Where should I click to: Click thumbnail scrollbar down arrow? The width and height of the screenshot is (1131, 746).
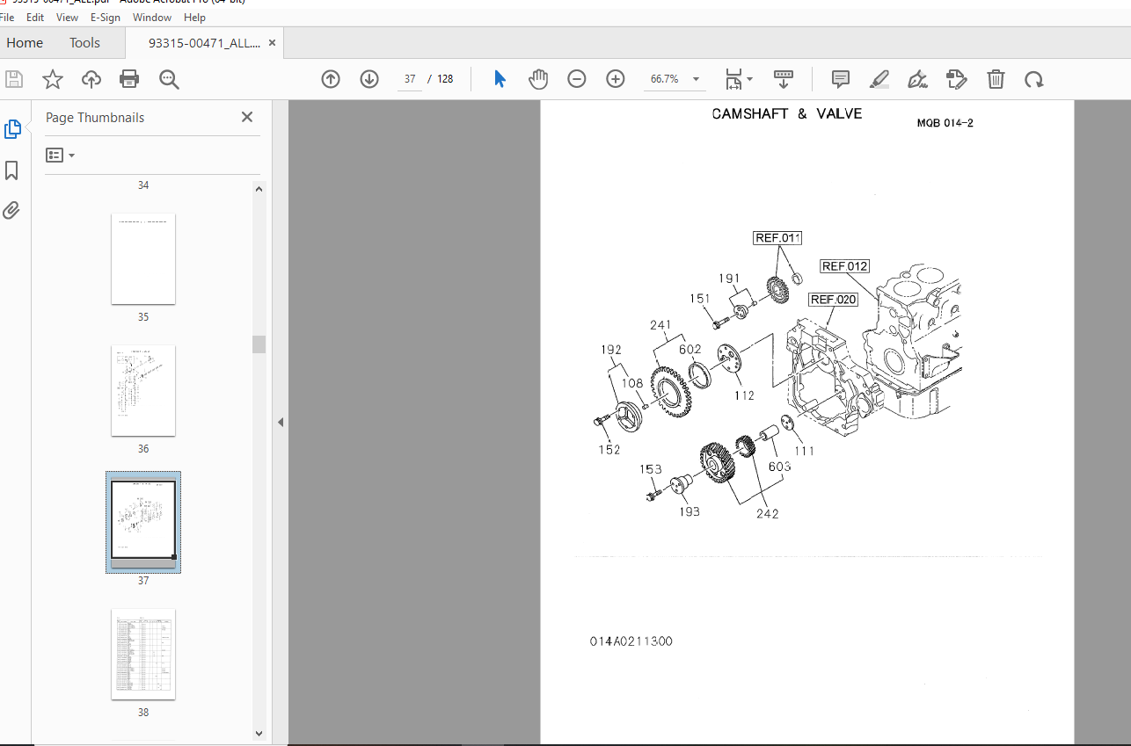click(x=259, y=733)
